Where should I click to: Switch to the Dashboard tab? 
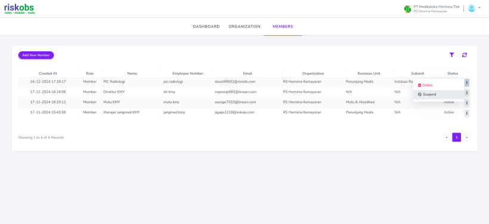(206, 26)
